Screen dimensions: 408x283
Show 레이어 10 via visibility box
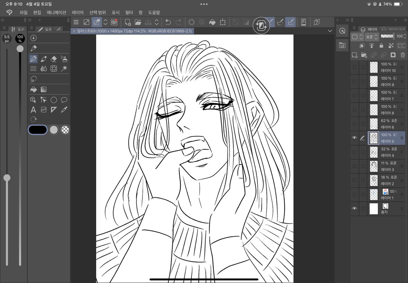[354, 67]
